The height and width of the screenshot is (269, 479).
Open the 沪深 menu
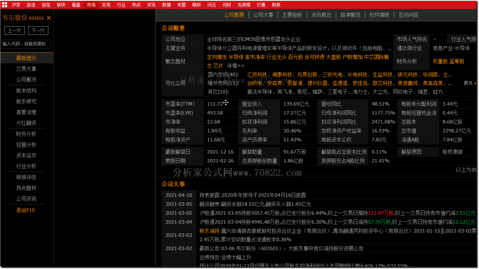(x=16, y=5)
